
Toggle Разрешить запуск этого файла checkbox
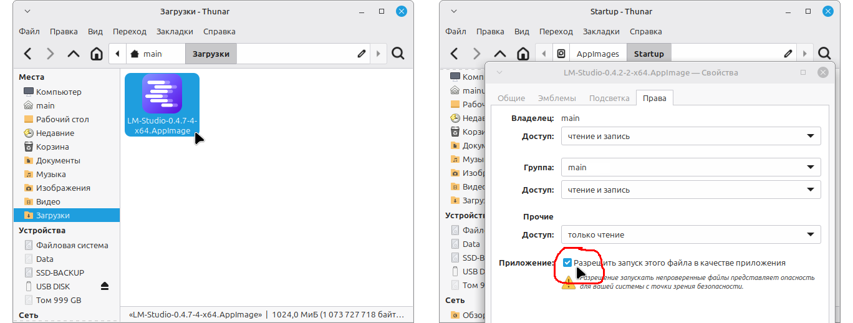[567, 263]
